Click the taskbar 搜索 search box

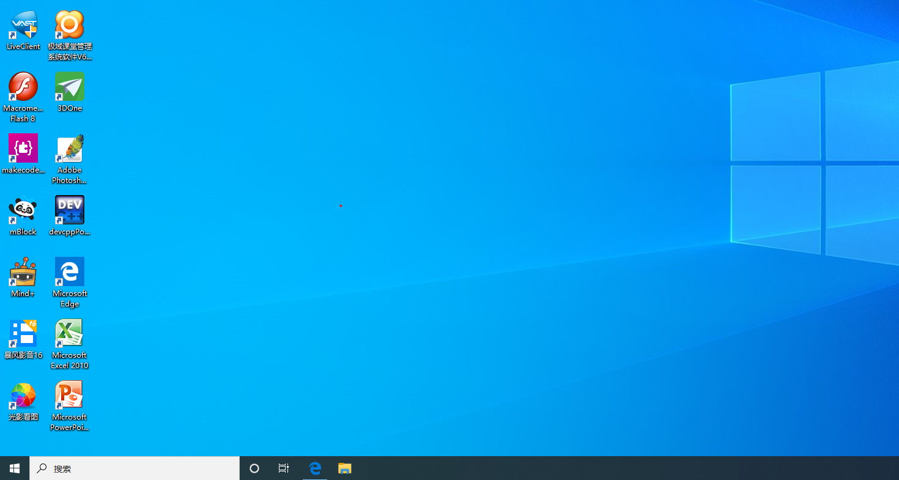tap(135, 468)
